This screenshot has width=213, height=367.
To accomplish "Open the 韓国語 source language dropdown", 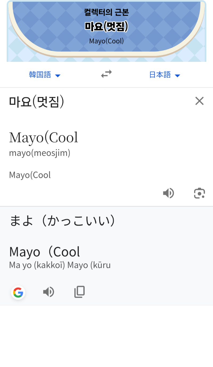I will [40, 75].
